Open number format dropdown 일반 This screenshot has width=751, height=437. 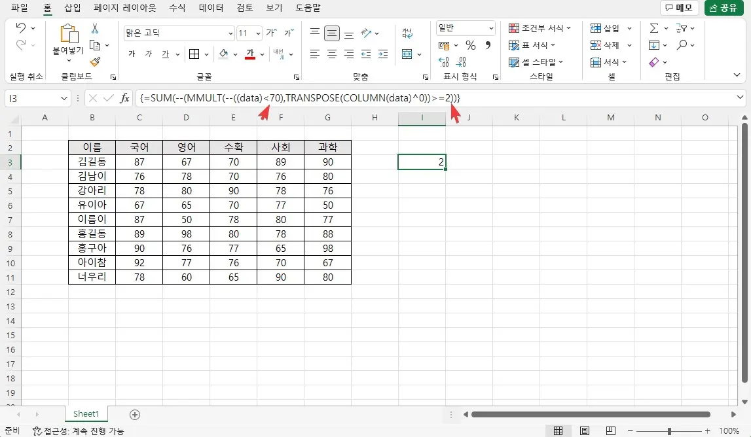click(491, 28)
